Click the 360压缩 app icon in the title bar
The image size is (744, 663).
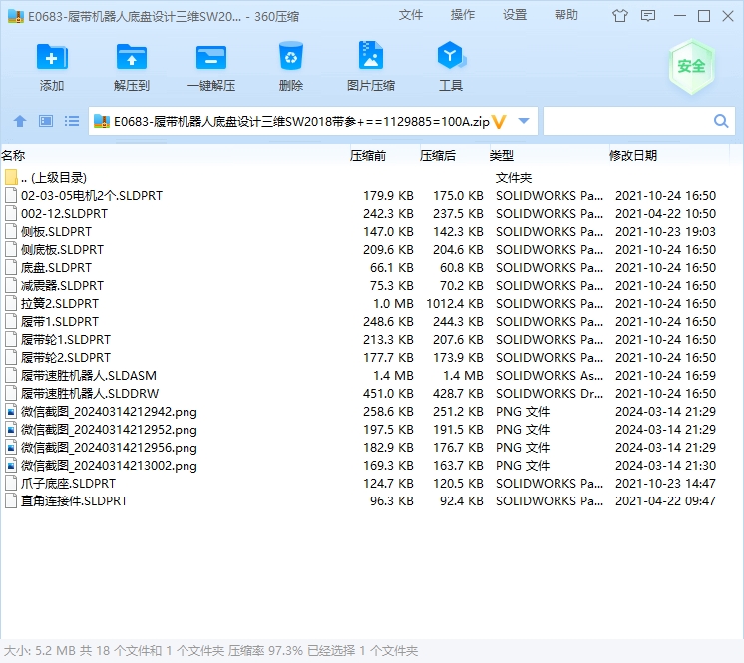pos(16,16)
